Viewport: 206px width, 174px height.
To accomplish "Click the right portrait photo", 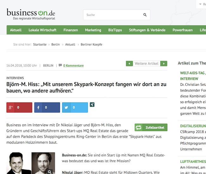I will click(43, 163).
